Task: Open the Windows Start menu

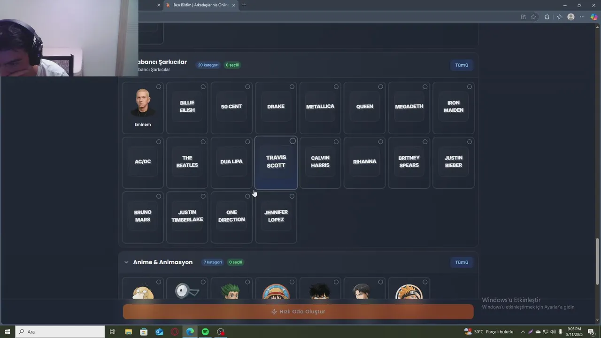Action: (8, 332)
